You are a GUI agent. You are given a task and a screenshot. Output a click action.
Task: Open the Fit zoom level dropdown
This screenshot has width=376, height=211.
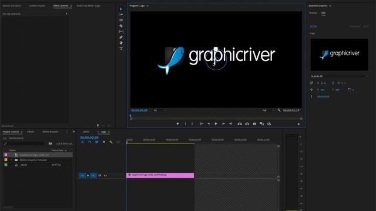coord(160,110)
